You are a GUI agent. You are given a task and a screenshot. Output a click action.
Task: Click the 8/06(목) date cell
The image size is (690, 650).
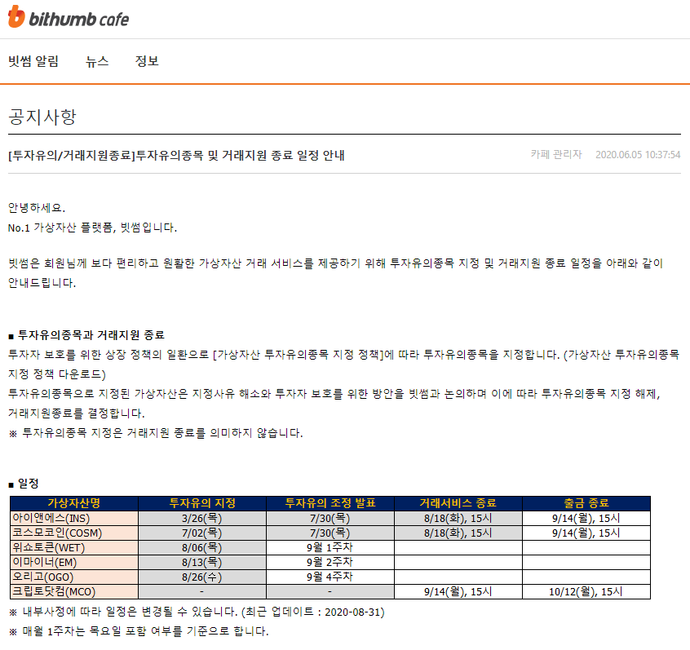[x=202, y=547]
